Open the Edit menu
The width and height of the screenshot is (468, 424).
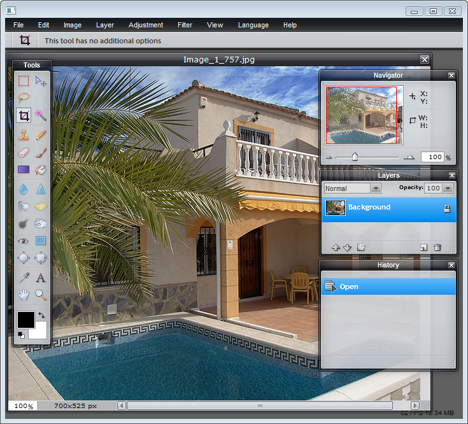[x=43, y=25]
